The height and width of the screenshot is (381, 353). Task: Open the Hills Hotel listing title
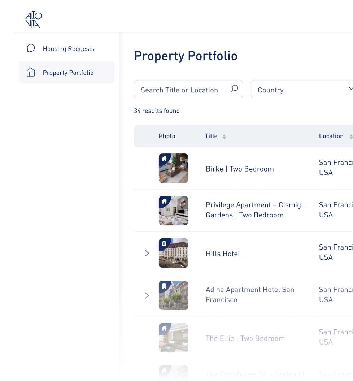click(x=223, y=254)
